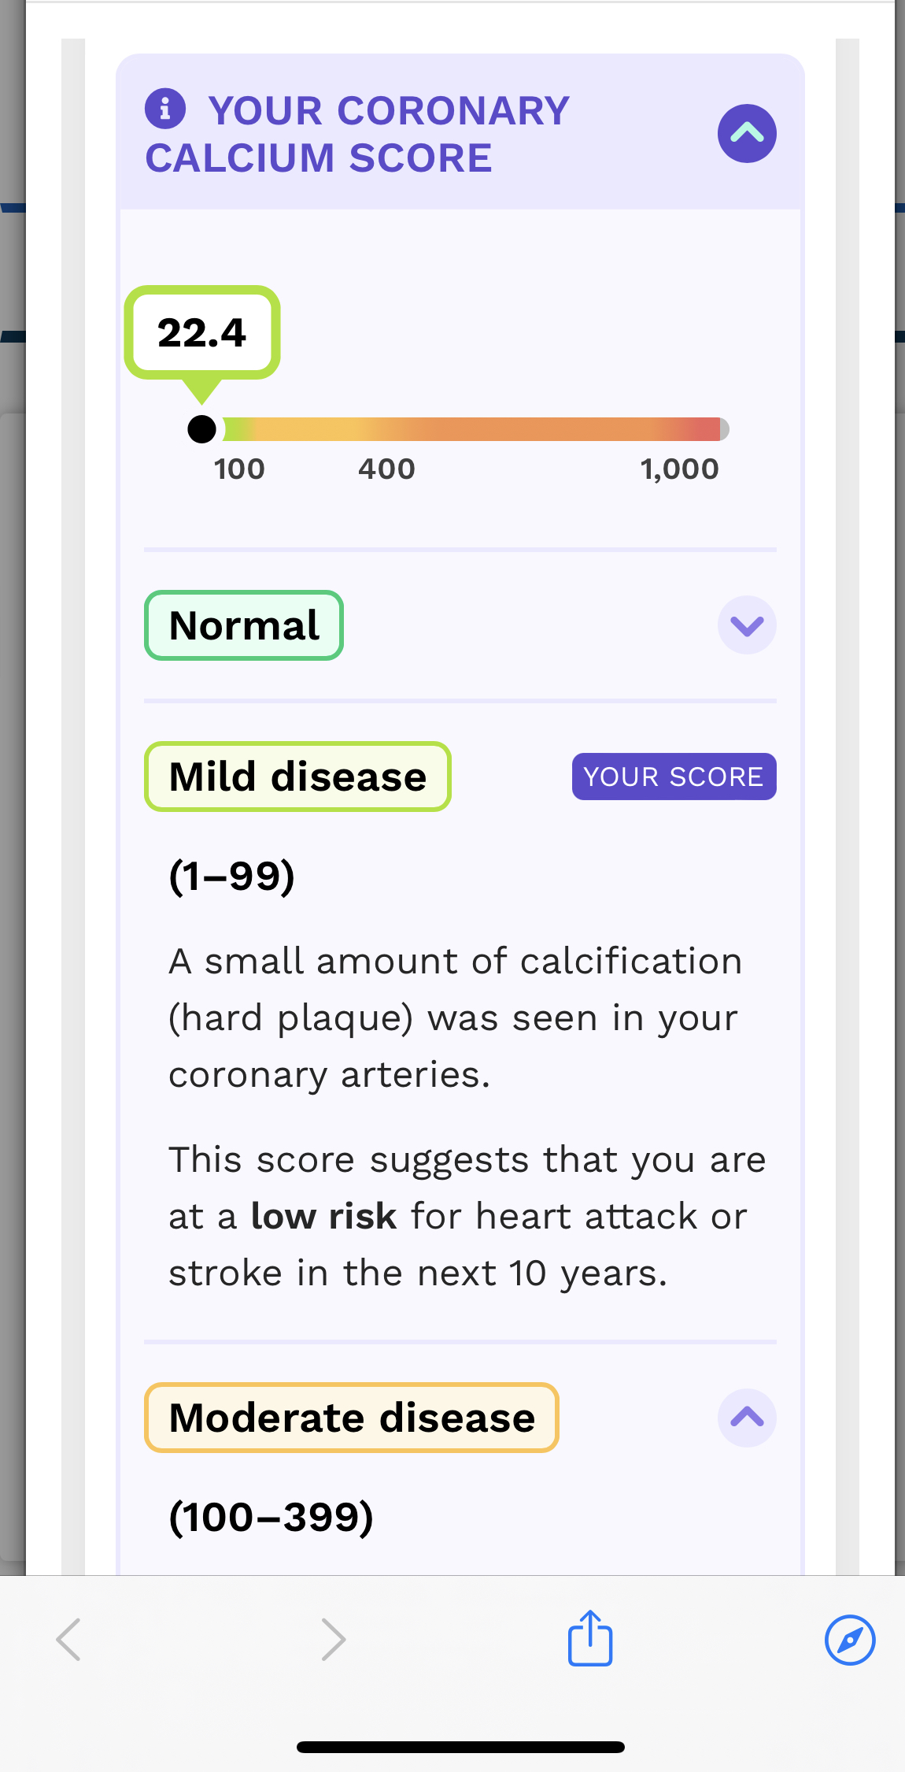
Task: Select the Moderate disease badge
Action: [x=352, y=1418]
